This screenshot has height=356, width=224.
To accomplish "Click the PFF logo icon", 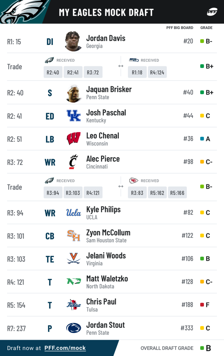I will [x=212, y=12].
